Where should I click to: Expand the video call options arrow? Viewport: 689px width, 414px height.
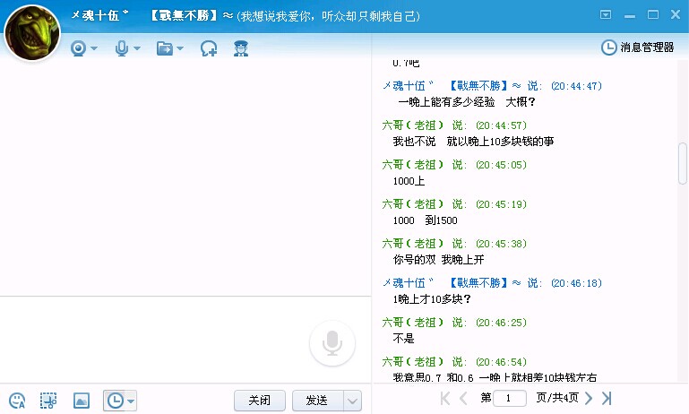tap(94, 48)
